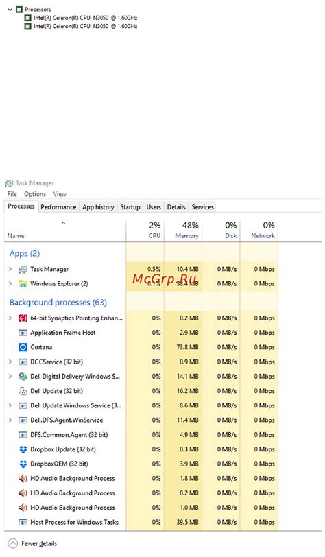Viewport: 325px width, 557px height.
Task: Click the Fewer details link text
Action: pyautogui.click(x=39, y=543)
